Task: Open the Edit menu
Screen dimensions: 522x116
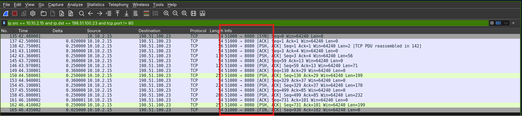Action: [17, 5]
